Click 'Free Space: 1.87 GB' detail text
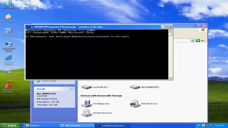 point(48,102)
